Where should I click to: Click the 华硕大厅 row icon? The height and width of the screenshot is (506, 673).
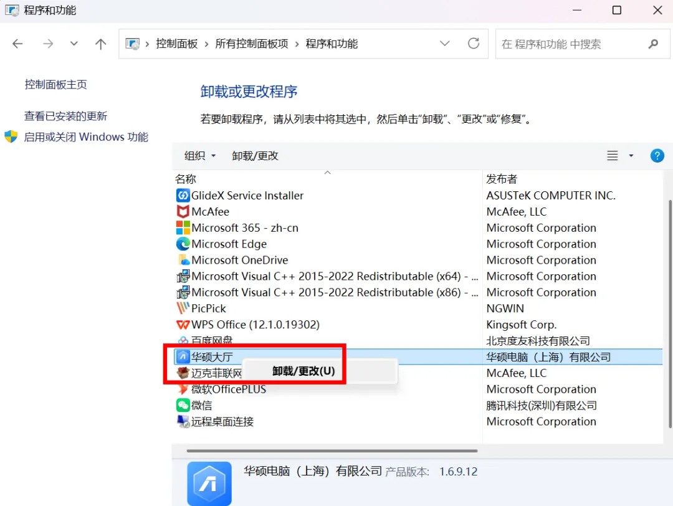(x=183, y=356)
